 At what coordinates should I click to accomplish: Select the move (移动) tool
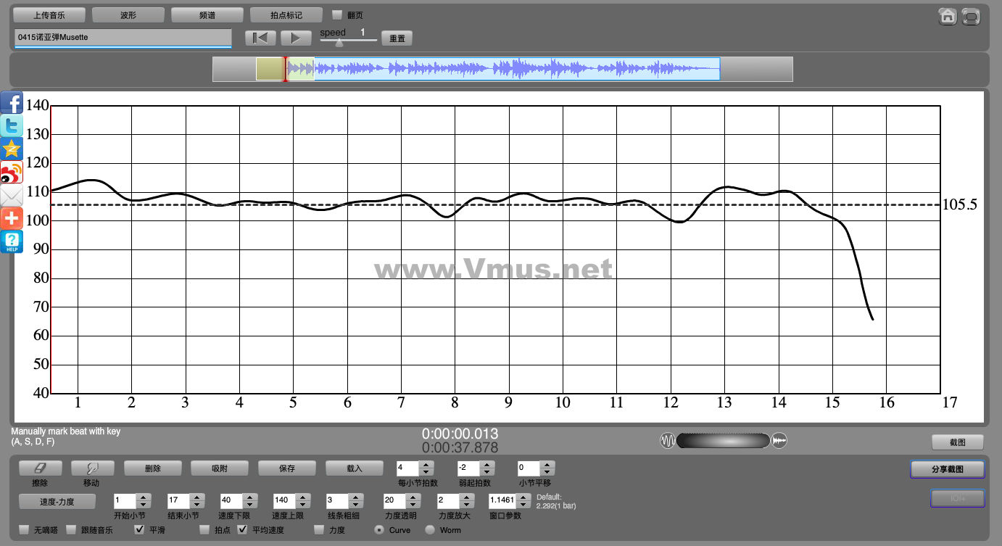click(x=91, y=468)
